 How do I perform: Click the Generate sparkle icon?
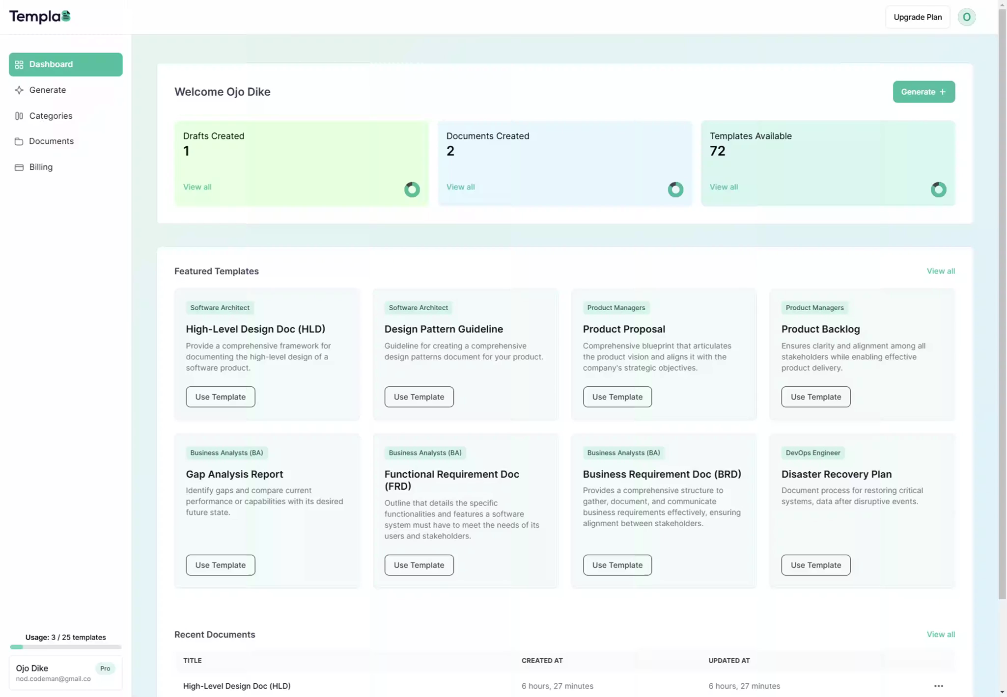19,90
